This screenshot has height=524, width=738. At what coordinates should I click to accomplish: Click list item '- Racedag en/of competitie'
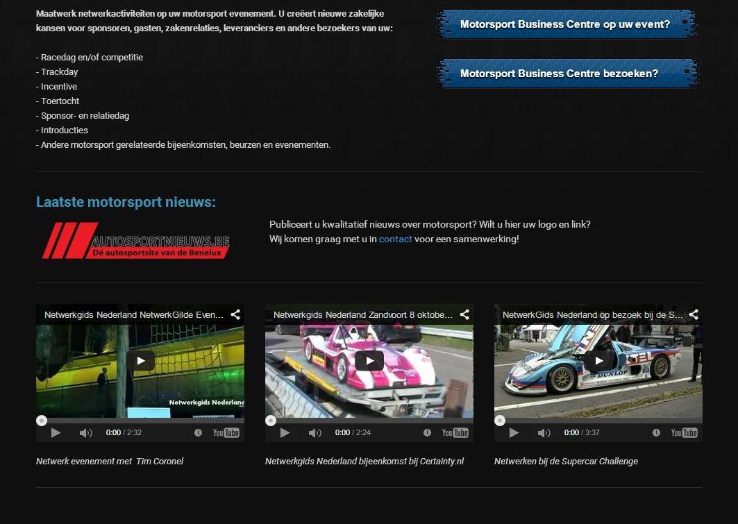click(90, 58)
